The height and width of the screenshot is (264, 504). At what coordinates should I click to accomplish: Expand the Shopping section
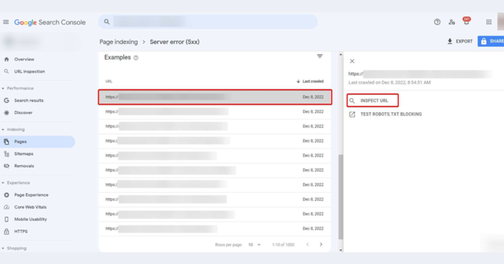click(14, 248)
